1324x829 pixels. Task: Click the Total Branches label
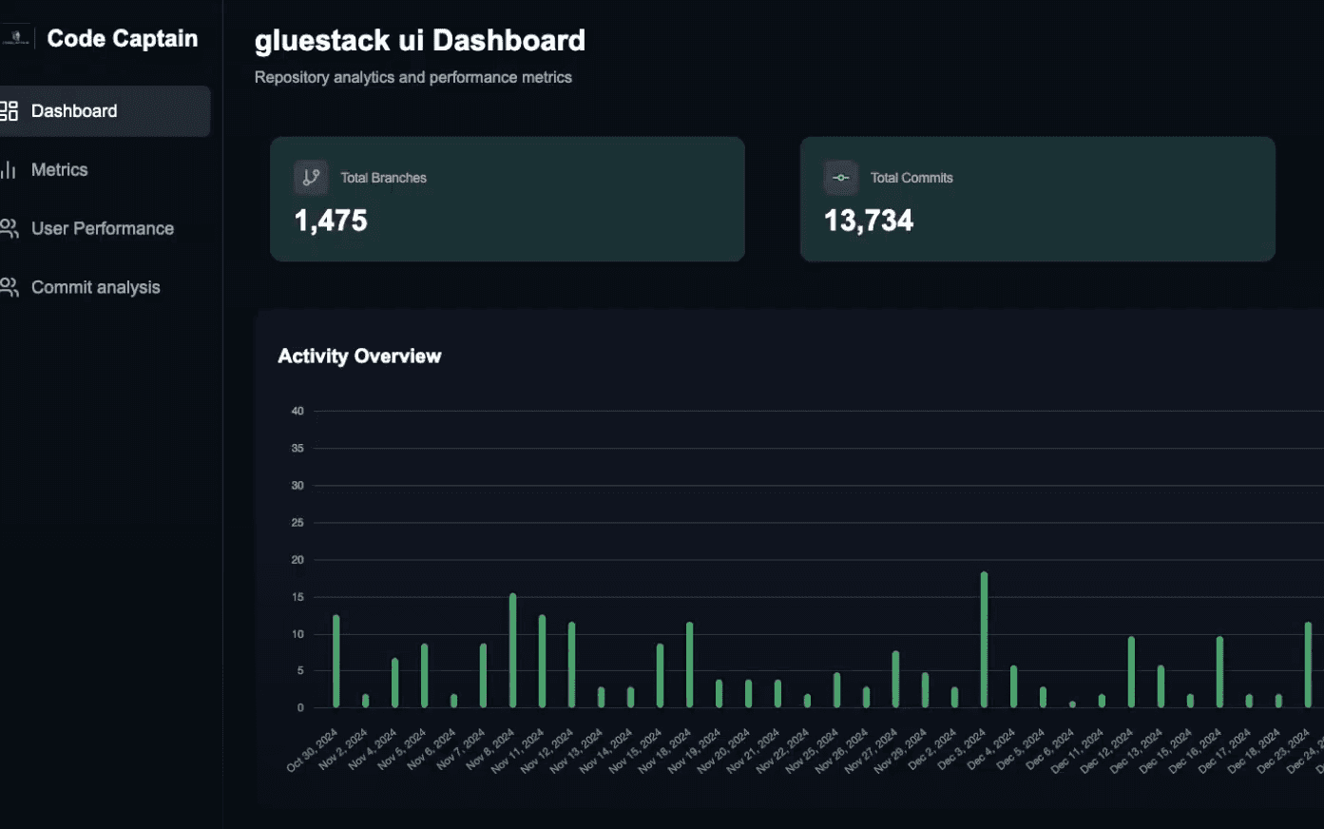pyautogui.click(x=384, y=178)
